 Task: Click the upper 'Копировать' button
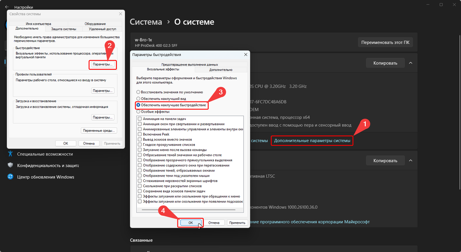pyautogui.click(x=385, y=63)
